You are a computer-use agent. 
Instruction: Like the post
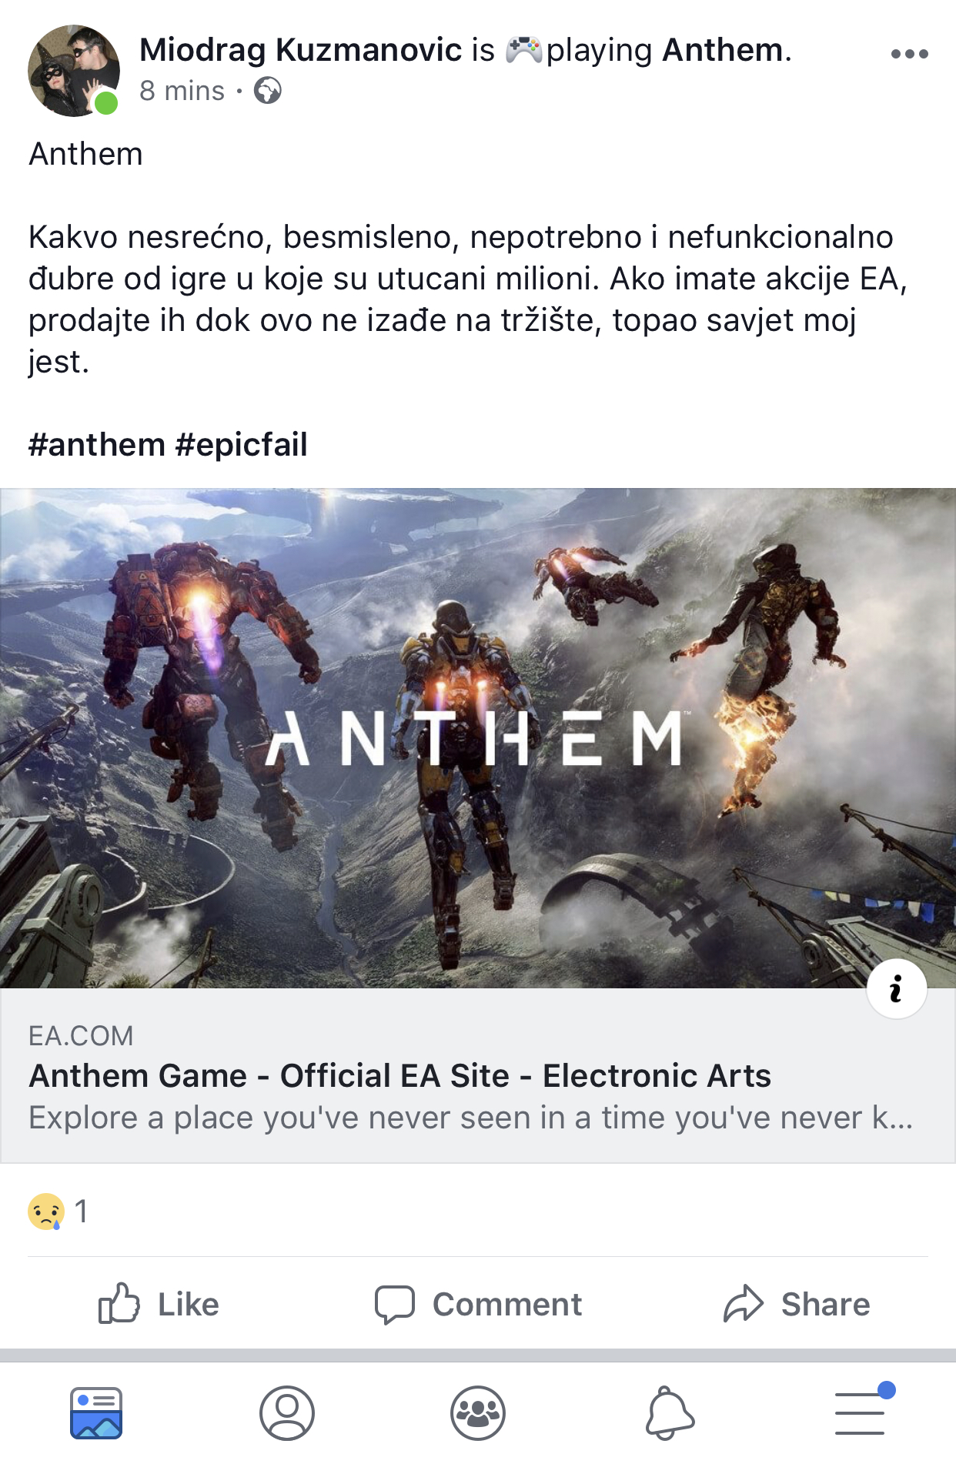159,1305
